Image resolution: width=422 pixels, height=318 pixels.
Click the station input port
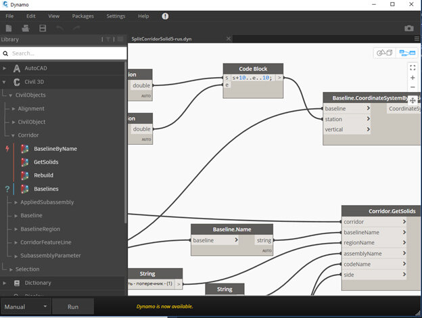347,119
